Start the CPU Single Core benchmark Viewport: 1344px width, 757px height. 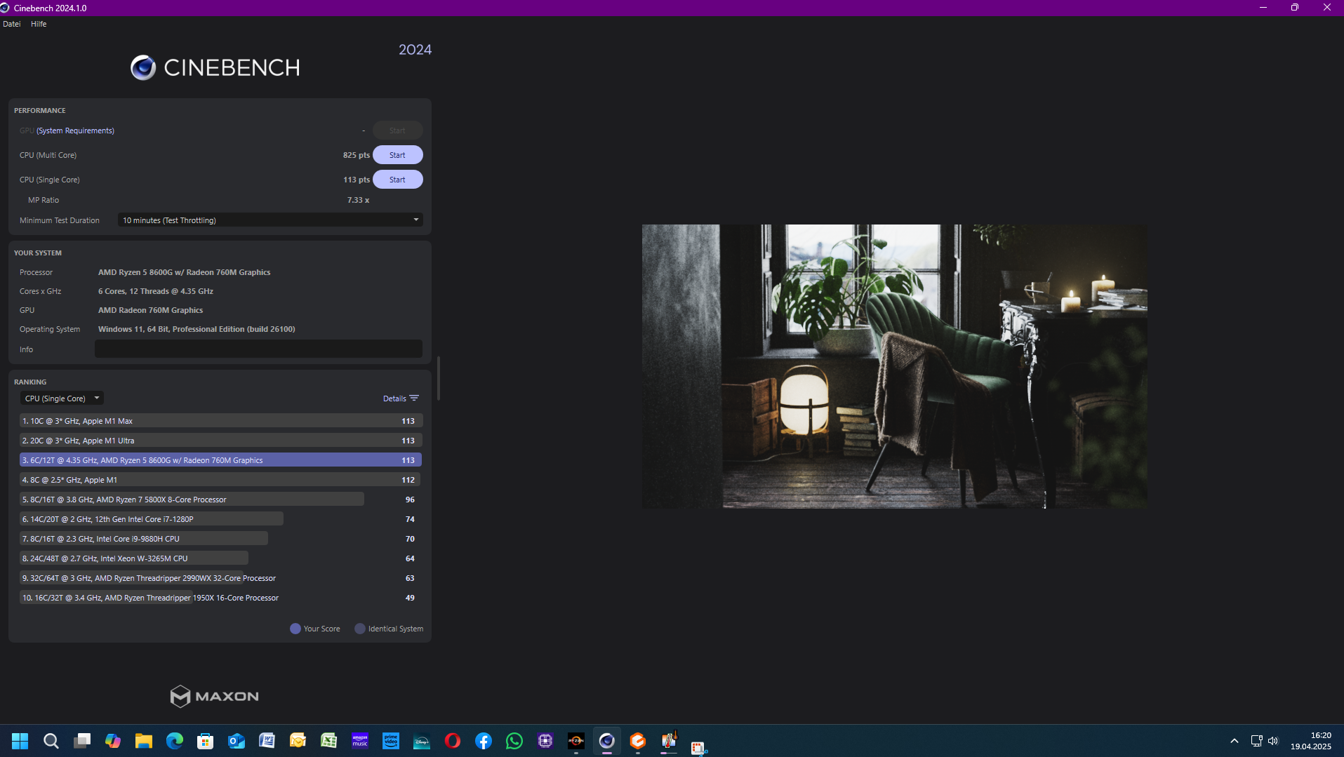point(397,180)
